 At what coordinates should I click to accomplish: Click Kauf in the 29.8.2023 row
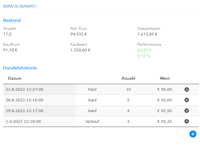[92, 111]
